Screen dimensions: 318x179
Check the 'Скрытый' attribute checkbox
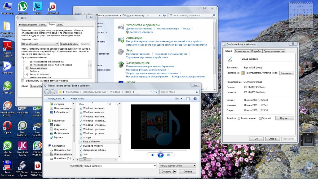click(x=260, y=118)
